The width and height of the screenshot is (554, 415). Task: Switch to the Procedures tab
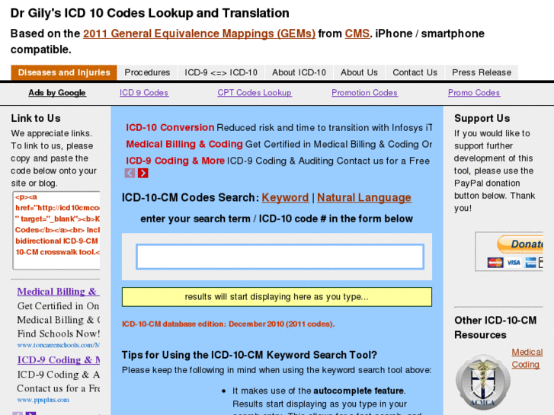click(x=147, y=72)
